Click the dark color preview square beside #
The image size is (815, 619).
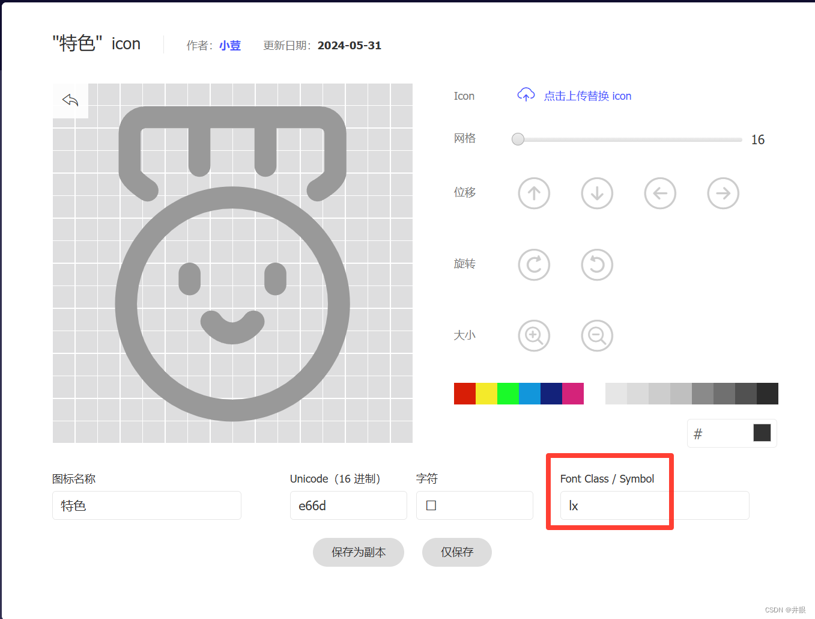tap(762, 433)
